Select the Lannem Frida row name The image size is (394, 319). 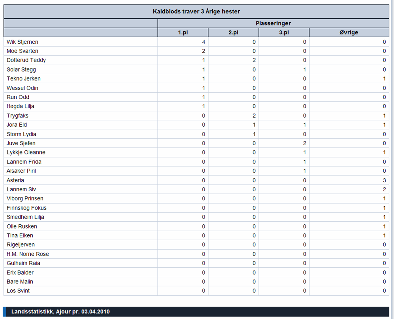click(24, 162)
